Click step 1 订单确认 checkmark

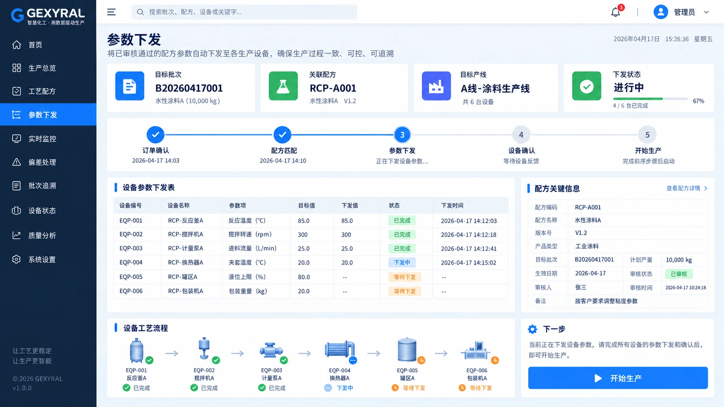coord(155,135)
